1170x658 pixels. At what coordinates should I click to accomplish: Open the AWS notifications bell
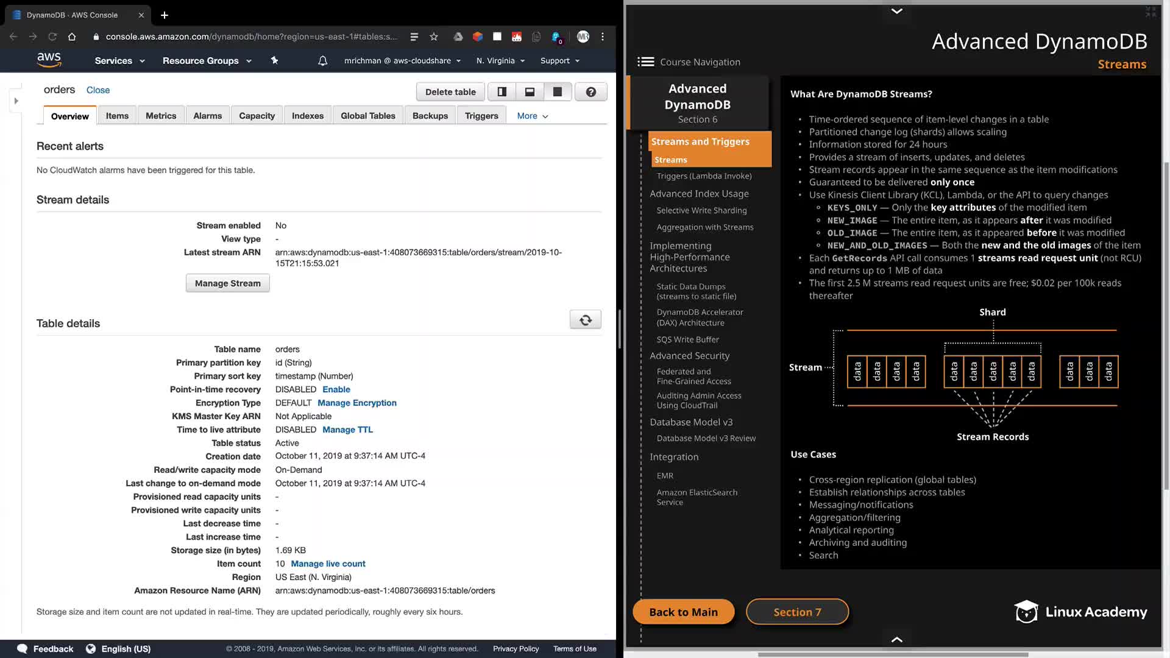(322, 61)
